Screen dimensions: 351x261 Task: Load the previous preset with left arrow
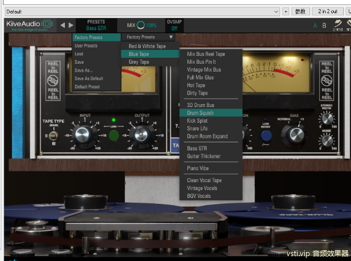click(x=63, y=25)
